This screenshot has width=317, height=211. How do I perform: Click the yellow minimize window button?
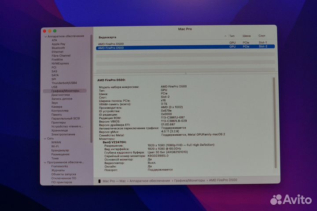50,31
